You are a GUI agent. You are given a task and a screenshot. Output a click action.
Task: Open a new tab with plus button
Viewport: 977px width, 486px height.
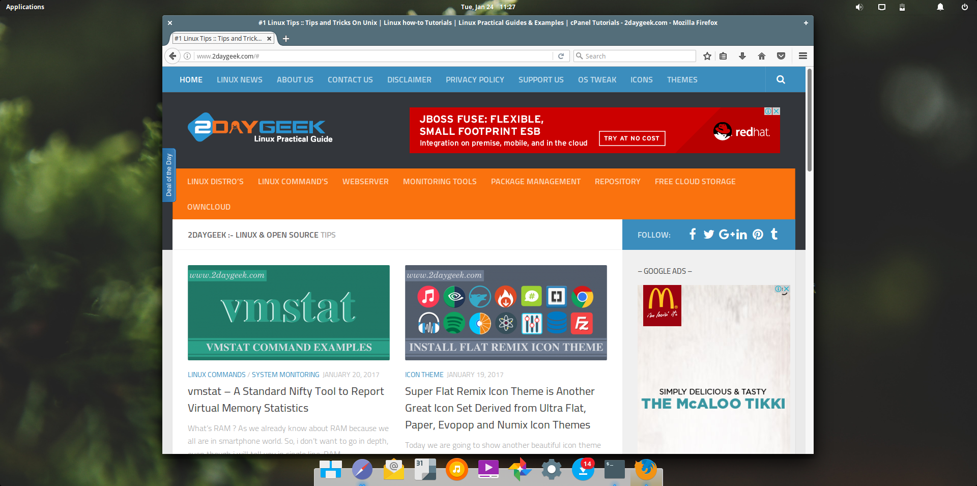coord(286,39)
